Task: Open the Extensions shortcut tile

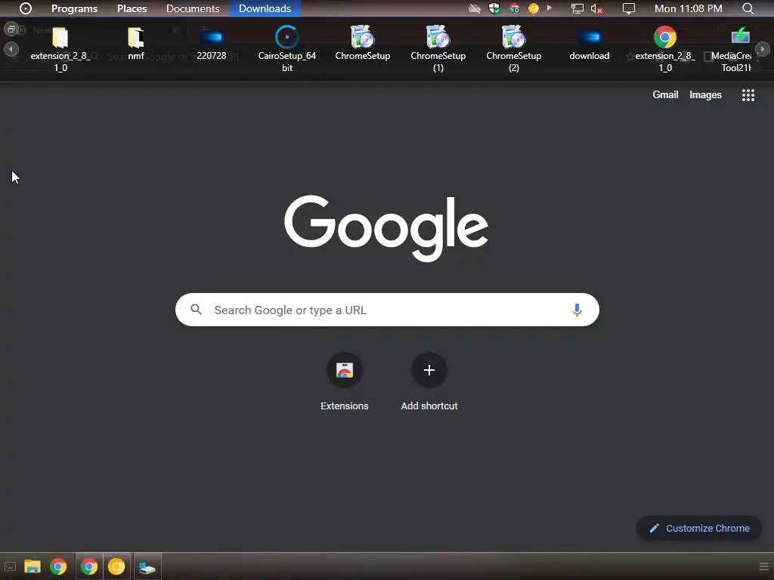Action: coord(345,381)
